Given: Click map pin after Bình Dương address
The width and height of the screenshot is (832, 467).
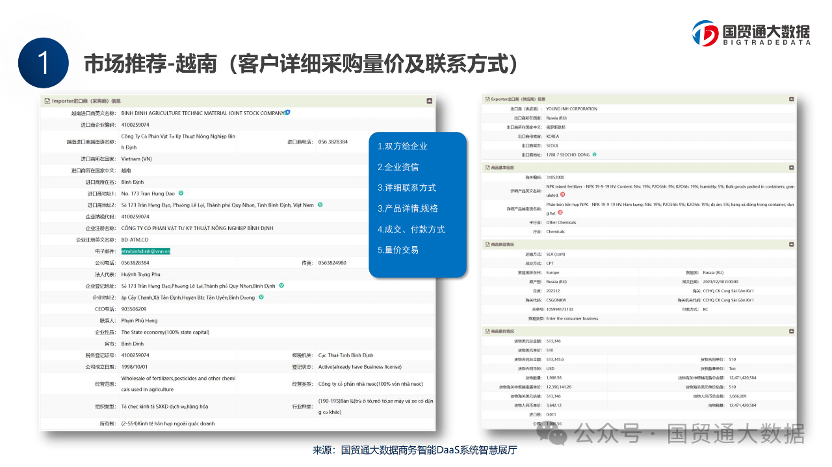Looking at the screenshot, I should (261, 297).
